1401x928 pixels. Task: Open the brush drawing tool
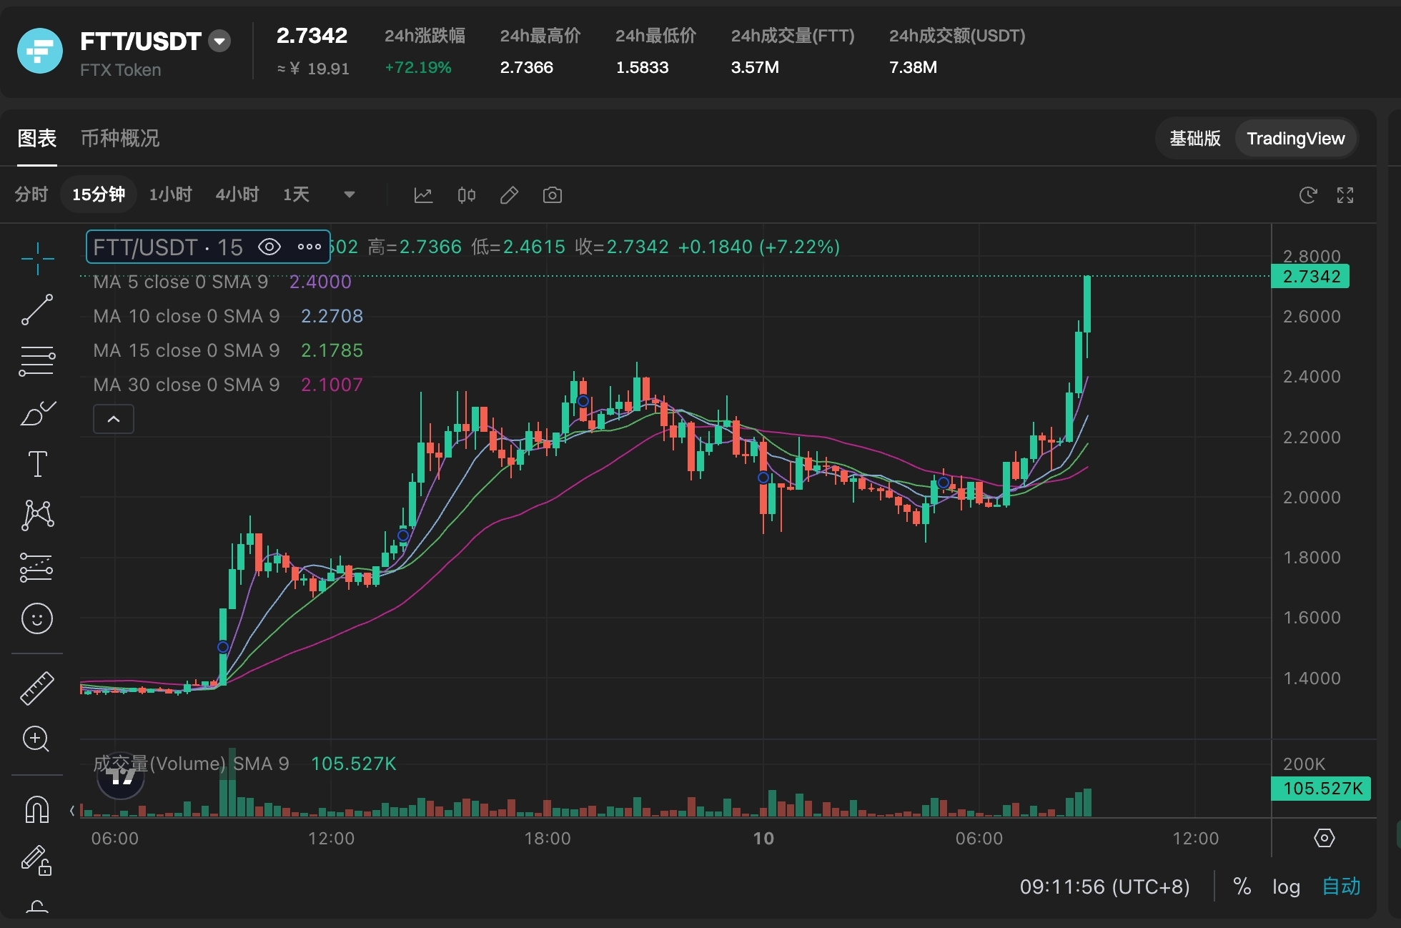[37, 413]
